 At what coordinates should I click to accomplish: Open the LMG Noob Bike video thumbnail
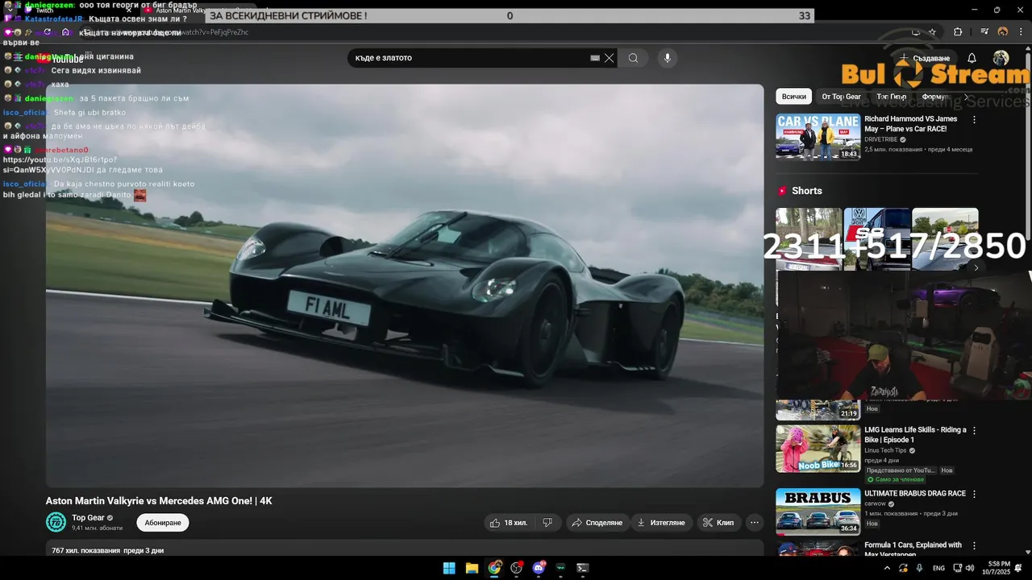click(x=818, y=449)
